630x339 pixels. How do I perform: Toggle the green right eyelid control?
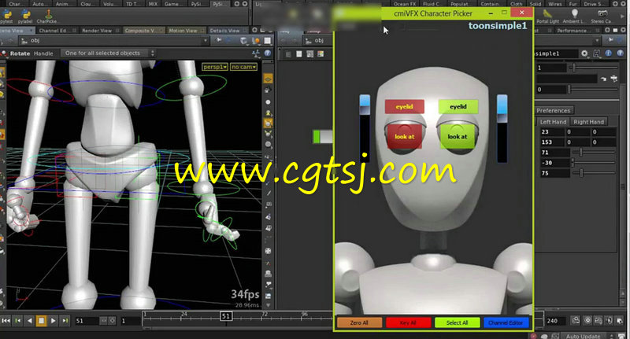[458, 107]
